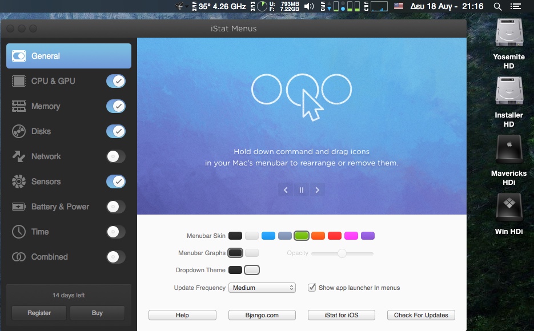
Task: Open CPU temperature 35° sensor menu
Action: pos(219,6)
